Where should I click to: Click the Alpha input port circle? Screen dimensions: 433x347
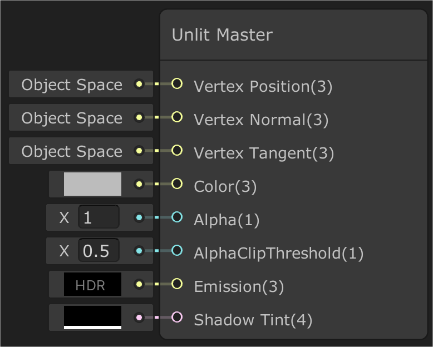click(177, 217)
